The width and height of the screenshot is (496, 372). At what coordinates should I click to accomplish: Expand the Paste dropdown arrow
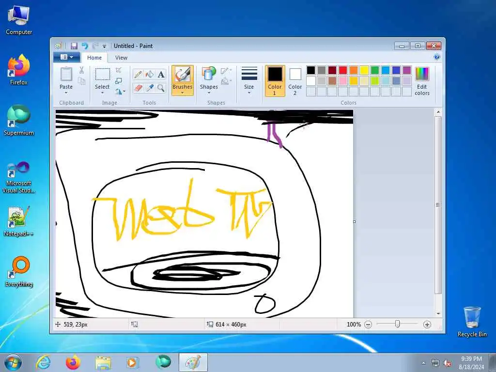66,93
